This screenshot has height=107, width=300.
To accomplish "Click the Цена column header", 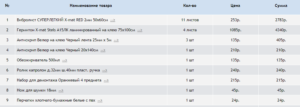I will (235, 6).
